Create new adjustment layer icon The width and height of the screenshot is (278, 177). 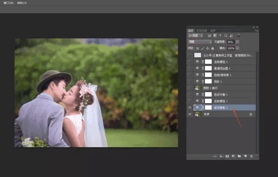click(233, 156)
